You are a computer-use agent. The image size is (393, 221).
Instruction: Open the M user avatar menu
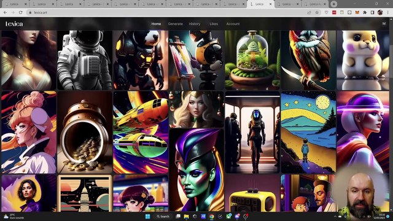point(384,23)
